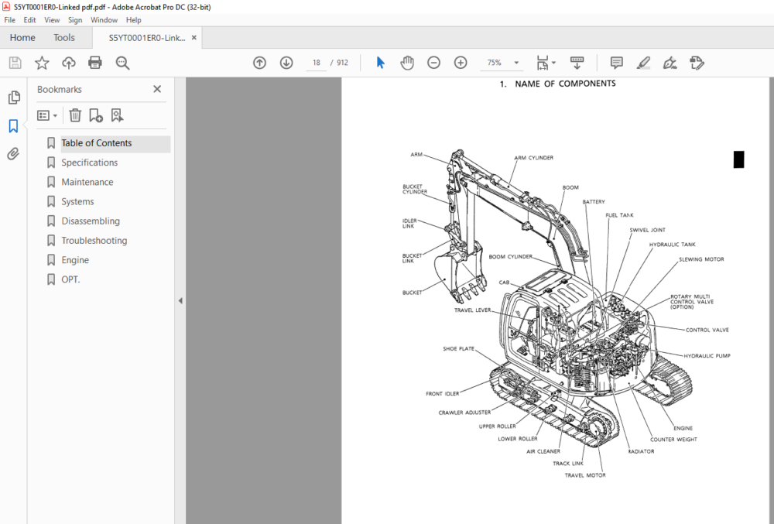The height and width of the screenshot is (524, 774).
Task: Click the BOOM CYLINDER label
Action: pyautogui.click(x=510, y=256)
